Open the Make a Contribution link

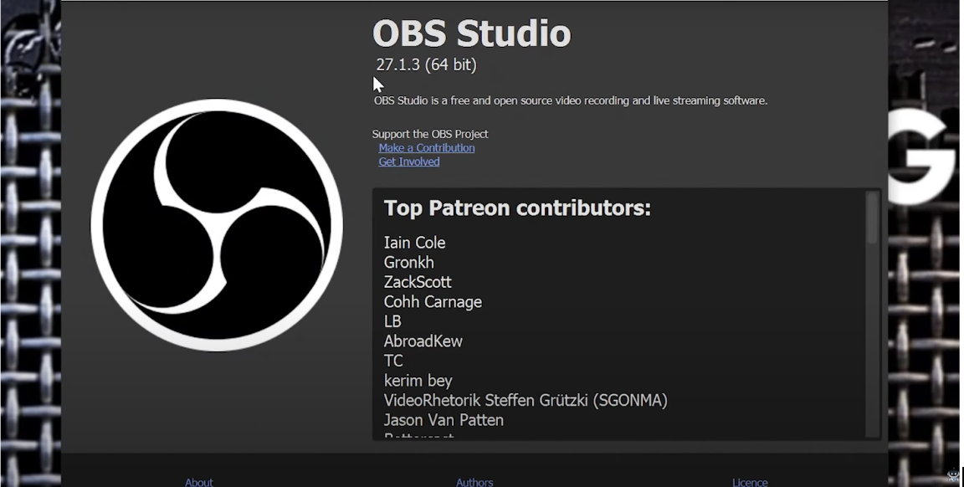tap(426, 148)
